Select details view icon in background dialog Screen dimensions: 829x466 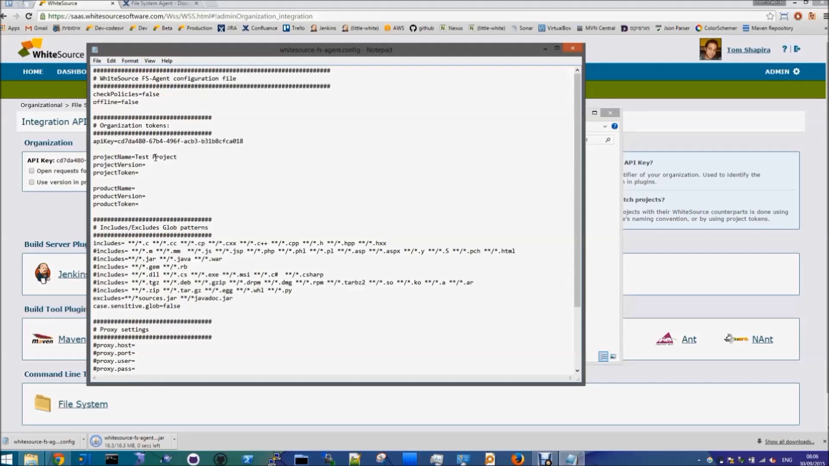coord(603,356)
